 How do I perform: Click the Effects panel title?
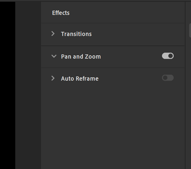(61, 13)
